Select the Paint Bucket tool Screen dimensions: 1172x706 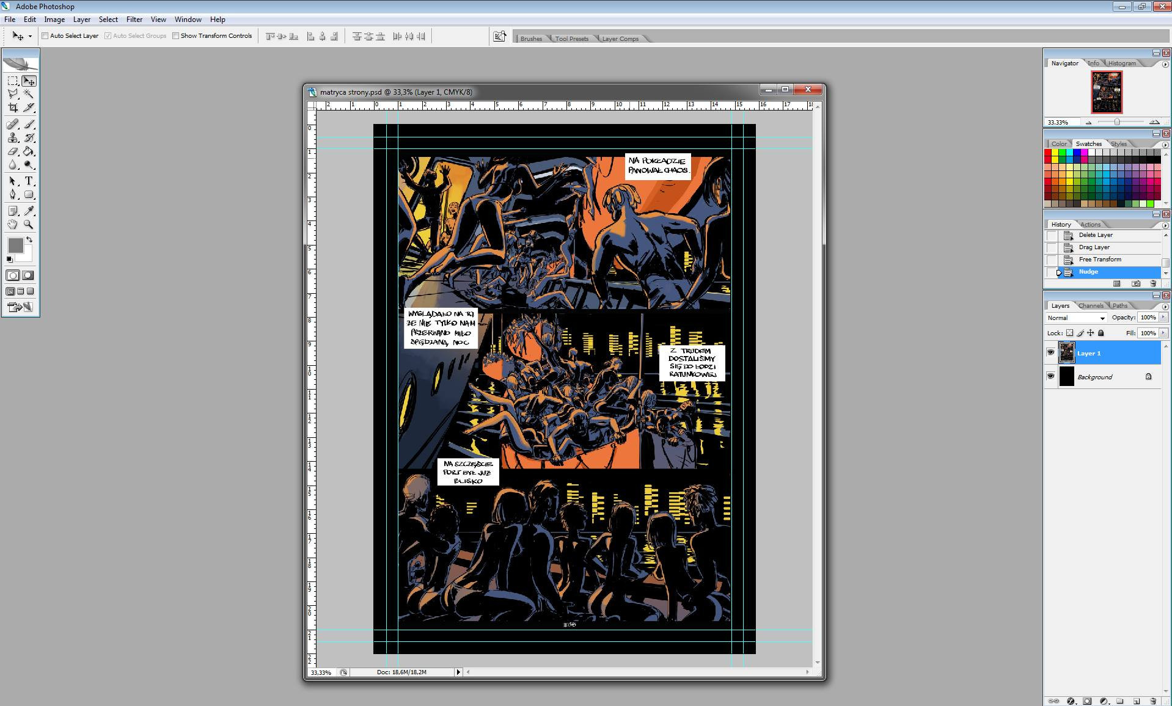click(28, 151)
